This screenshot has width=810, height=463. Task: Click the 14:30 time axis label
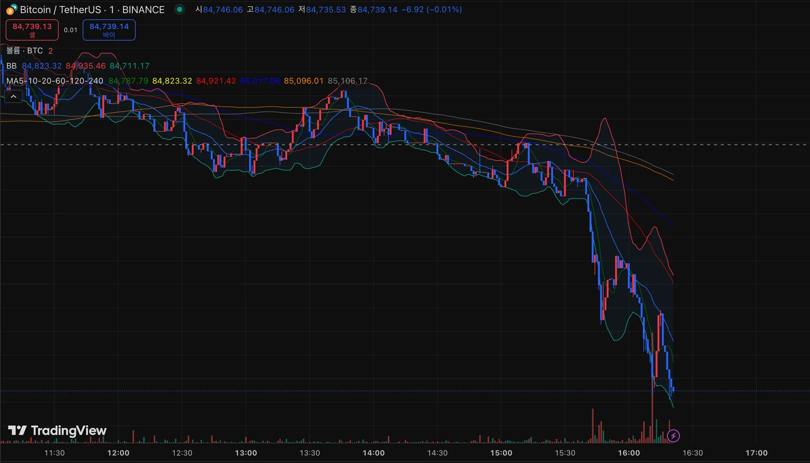point(437,453)
